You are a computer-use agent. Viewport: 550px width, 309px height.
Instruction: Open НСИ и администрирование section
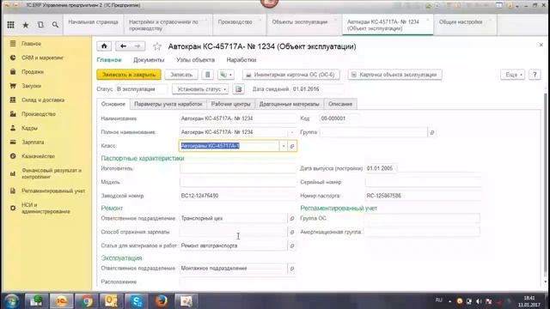pos(46,208)
